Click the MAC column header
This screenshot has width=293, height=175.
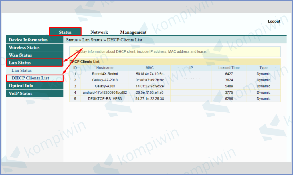pos(149,68)
